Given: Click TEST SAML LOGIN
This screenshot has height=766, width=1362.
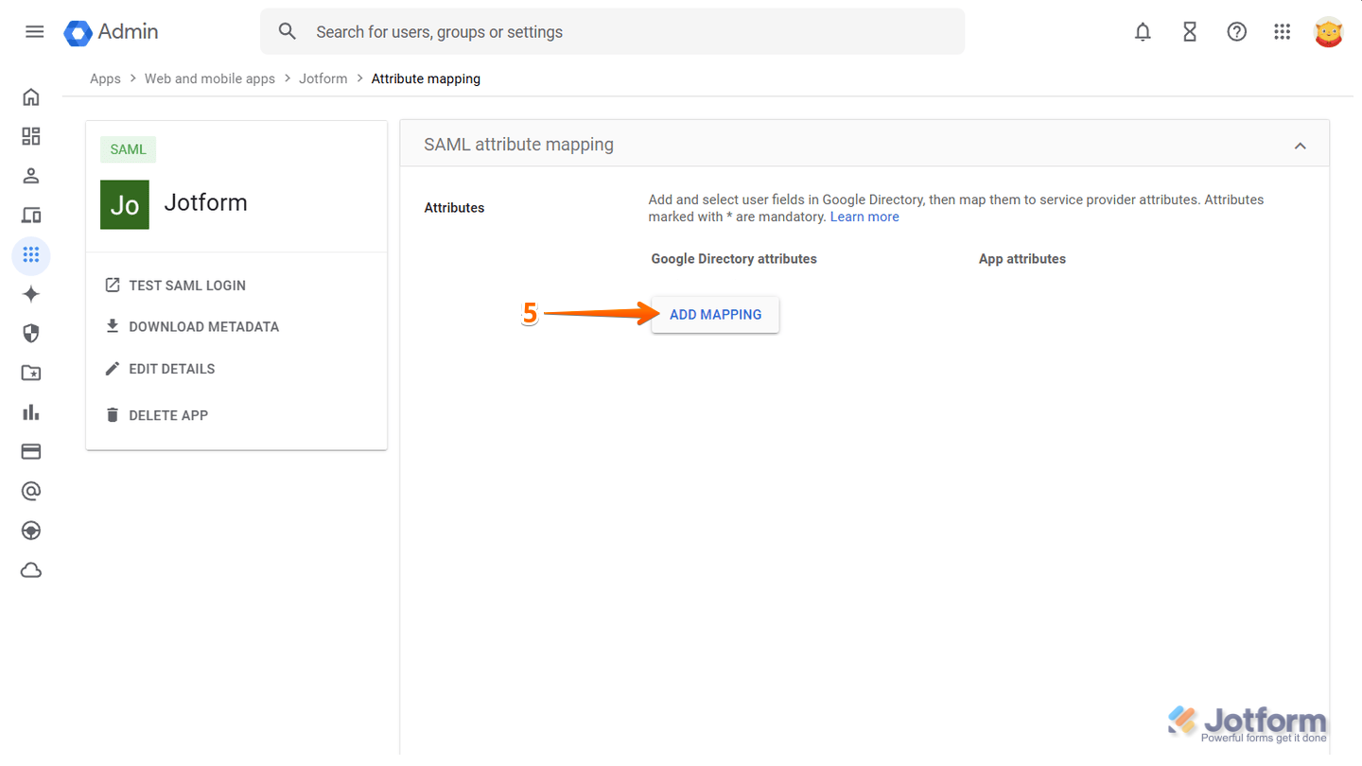Looking at the screenshot, I should click(x=186, y=286).
